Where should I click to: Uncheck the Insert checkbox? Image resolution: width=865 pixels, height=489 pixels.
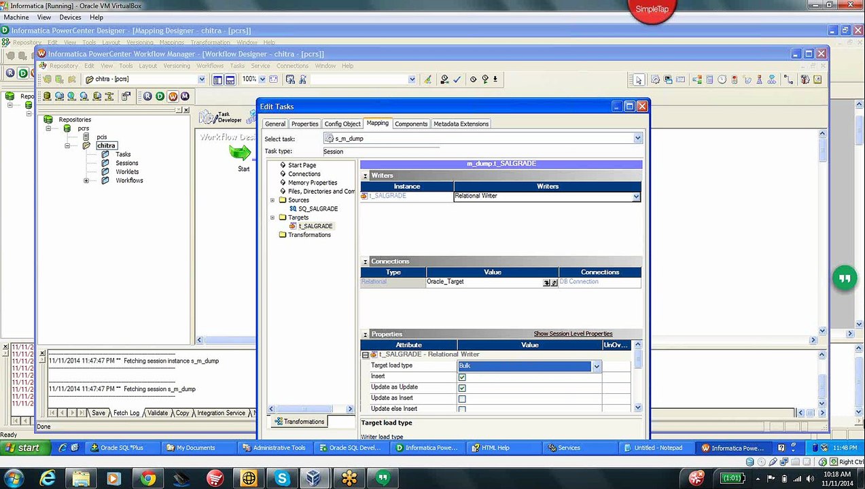pos(462,377)
